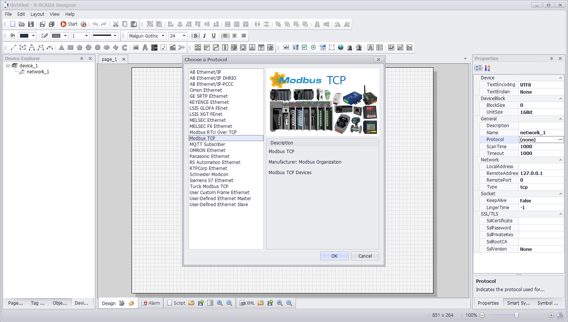
Task: Select the Text label A tool
Action: tap(145, 47)
